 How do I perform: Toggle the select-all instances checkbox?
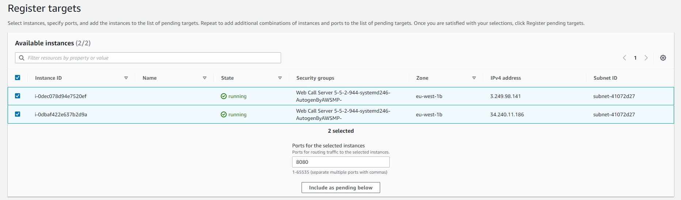(x=18, y=78)
